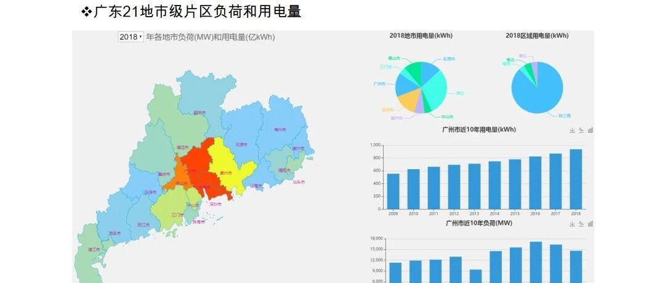
Task: Click the 2012 bar in 用电量 chart
Action: click(454, 187)
